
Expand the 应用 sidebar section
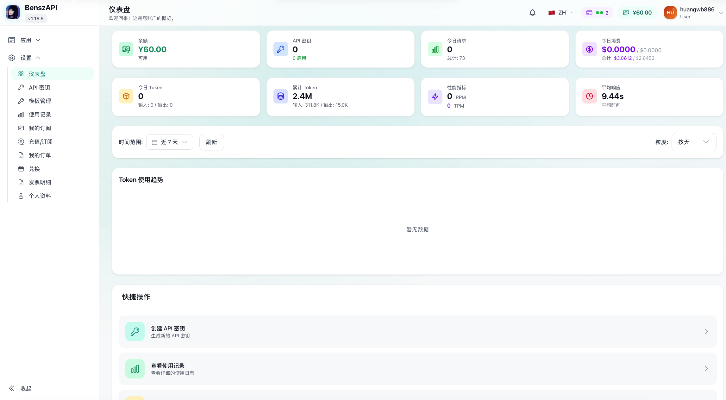25,40
